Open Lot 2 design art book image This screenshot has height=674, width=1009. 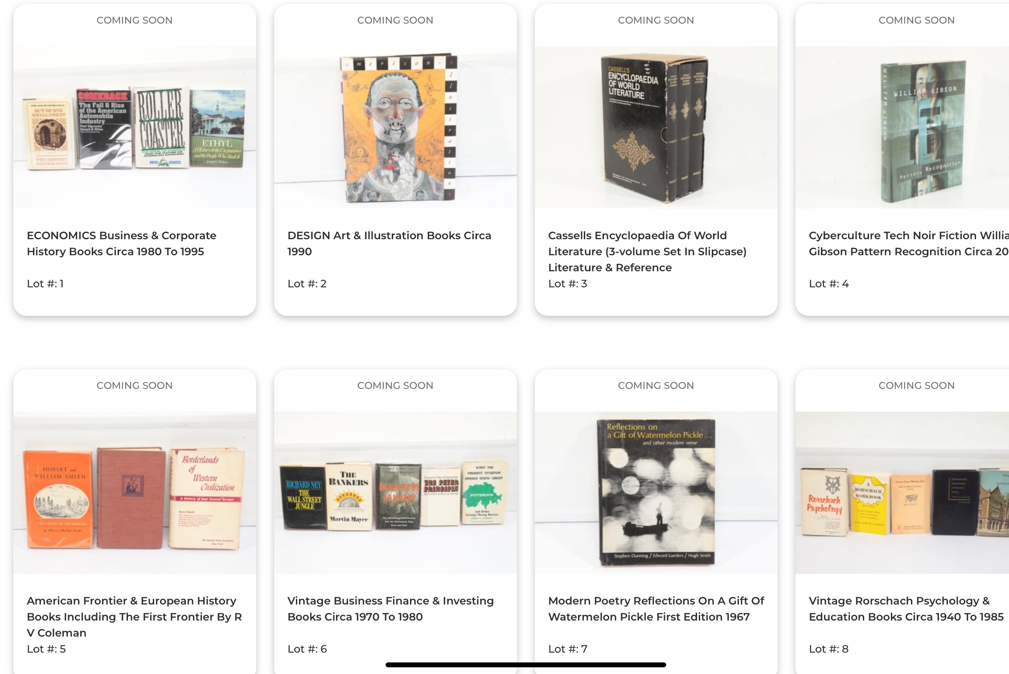[395, 127]
